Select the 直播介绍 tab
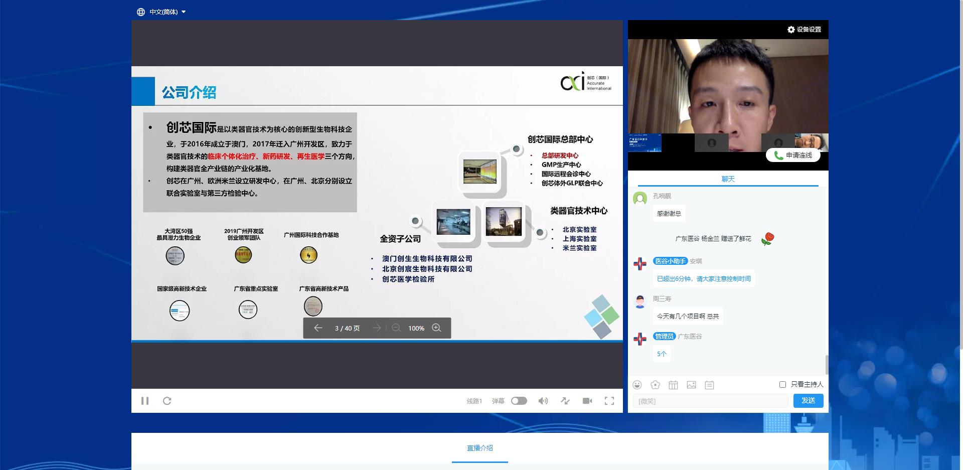This screenshot has width=963, height=470. 479,448
